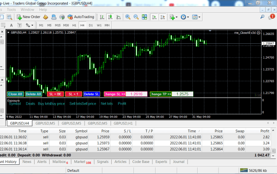The image size is (277, 174).
Task: Open a New Order ticket
Action: (28, 17)
